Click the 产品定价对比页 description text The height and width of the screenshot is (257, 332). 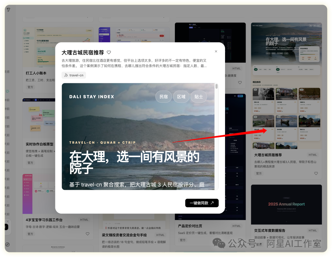point(205,233)
